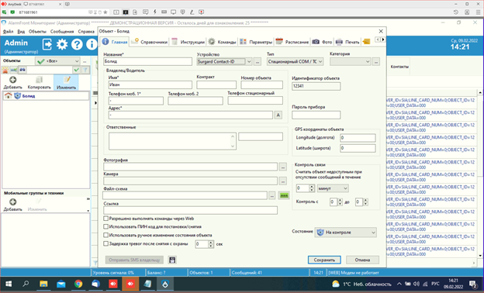Click the alarm siren icon in the objects filter bar
This screenshot has width=484, height=293.
(x=5, y=70)
